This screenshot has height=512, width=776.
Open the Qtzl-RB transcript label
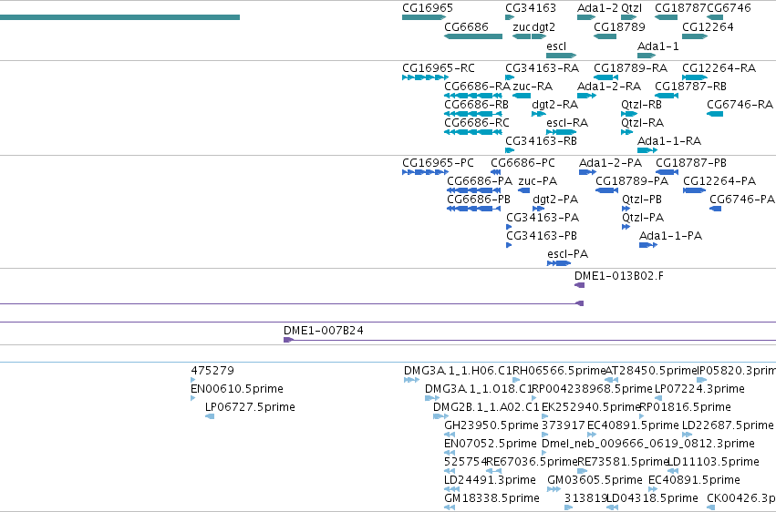pos(641,105)
